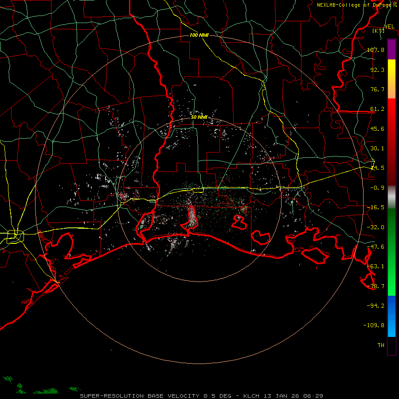399x399 pixels.
Task: Click the -32.0 velocity scale value
Action: point(376,227)
